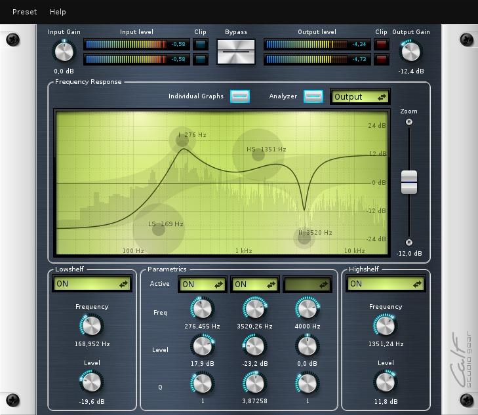Click the 3520,26 Hz value text
This screenshot has width=478, height=415.
coord(255,326)
